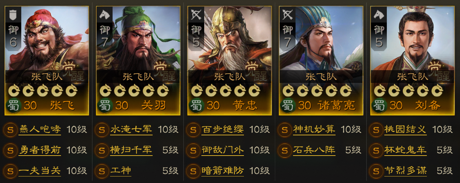Open the 一夫当关 skill link

(x=40, y=171)
